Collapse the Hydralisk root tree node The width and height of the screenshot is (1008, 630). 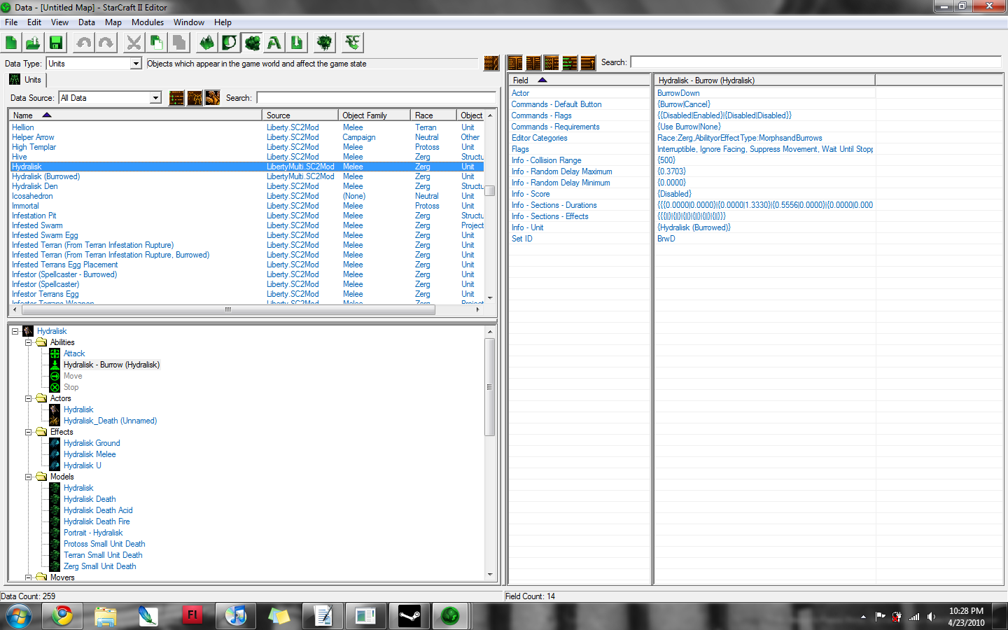[15, 331]
